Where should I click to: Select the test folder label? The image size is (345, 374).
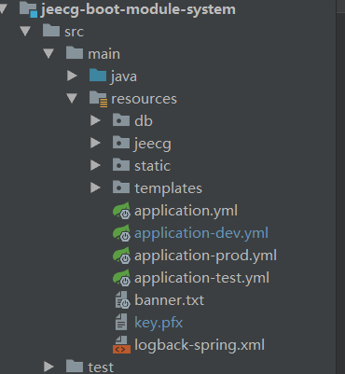coord(101,367)
